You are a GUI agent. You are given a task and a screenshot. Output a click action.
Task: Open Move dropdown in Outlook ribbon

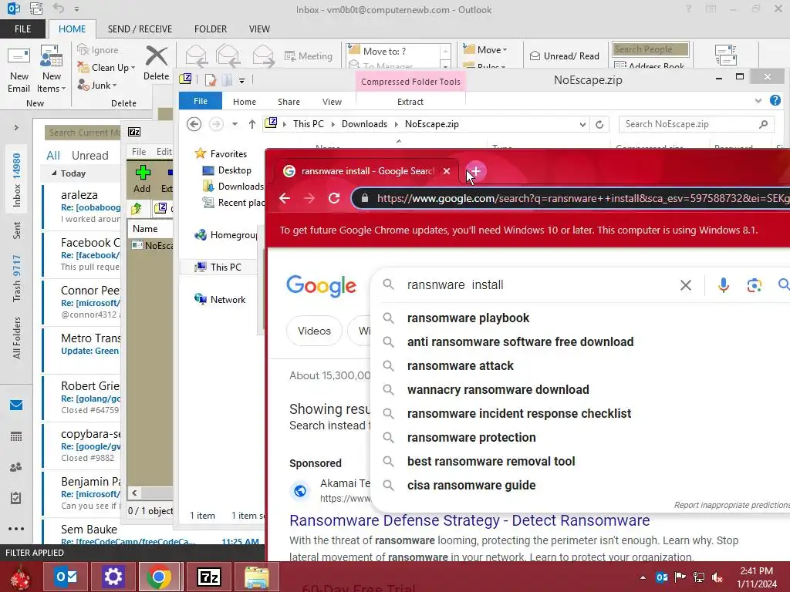[485, 49]
